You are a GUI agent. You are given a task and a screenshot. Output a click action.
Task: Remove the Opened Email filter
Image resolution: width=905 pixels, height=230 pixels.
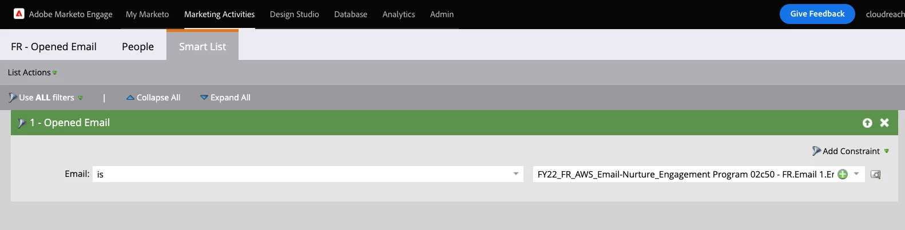click(884, 123)
